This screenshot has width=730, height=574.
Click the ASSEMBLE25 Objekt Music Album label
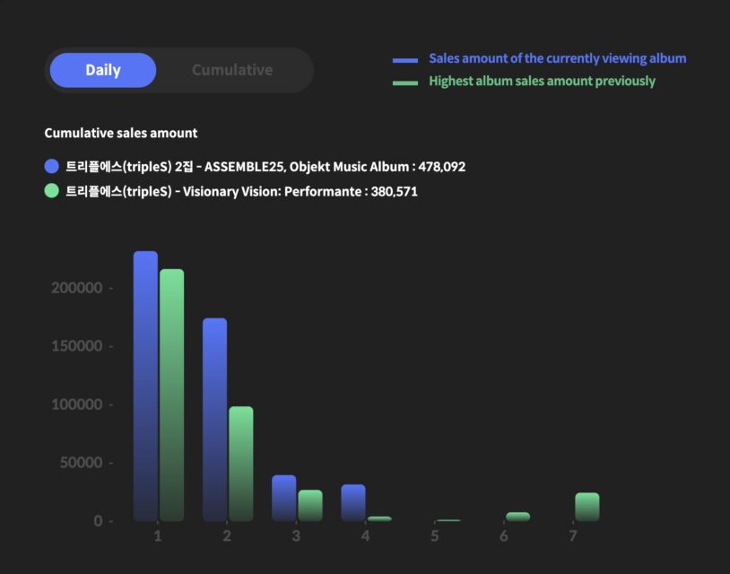(x=265, y=167)
